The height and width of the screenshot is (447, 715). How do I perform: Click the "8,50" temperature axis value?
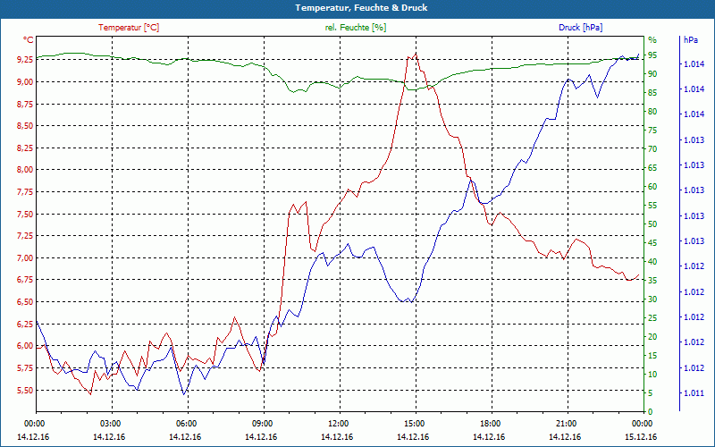tap(25, 126)
